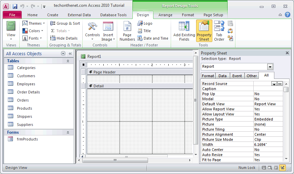Click Insert Image button
The image size is (294, 174).
tap(108, 31)
